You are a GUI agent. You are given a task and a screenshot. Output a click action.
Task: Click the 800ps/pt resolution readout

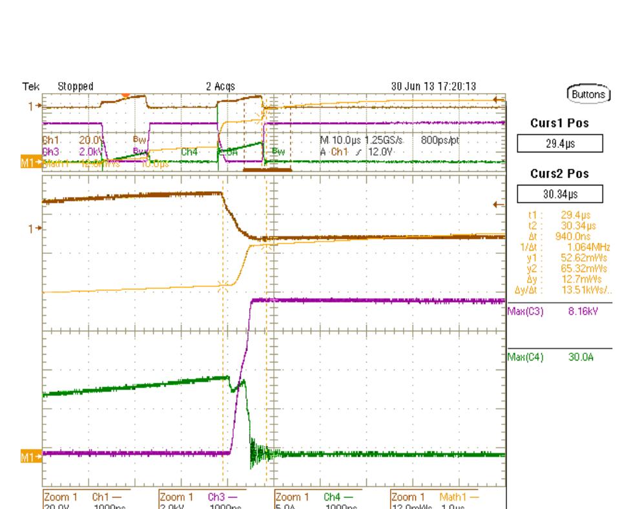pyautogui.click(x=440, y=140)
